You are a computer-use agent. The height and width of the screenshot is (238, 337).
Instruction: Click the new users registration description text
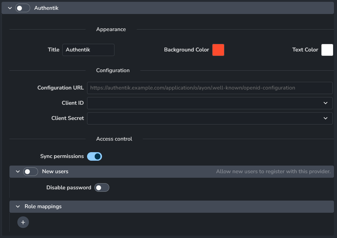tap(273, 172)
